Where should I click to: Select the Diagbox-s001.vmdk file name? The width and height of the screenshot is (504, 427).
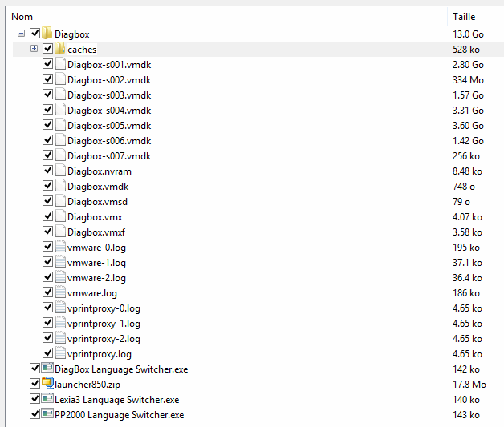point(109,65)
